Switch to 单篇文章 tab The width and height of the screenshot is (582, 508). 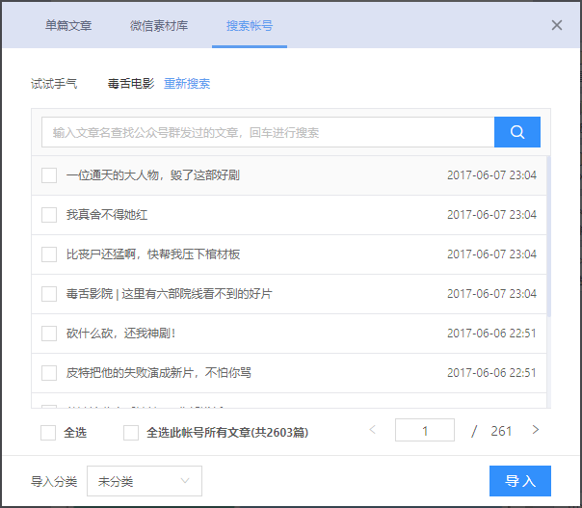click(68, 25)
